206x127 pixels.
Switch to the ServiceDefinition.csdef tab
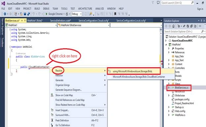tap(60, 20)
